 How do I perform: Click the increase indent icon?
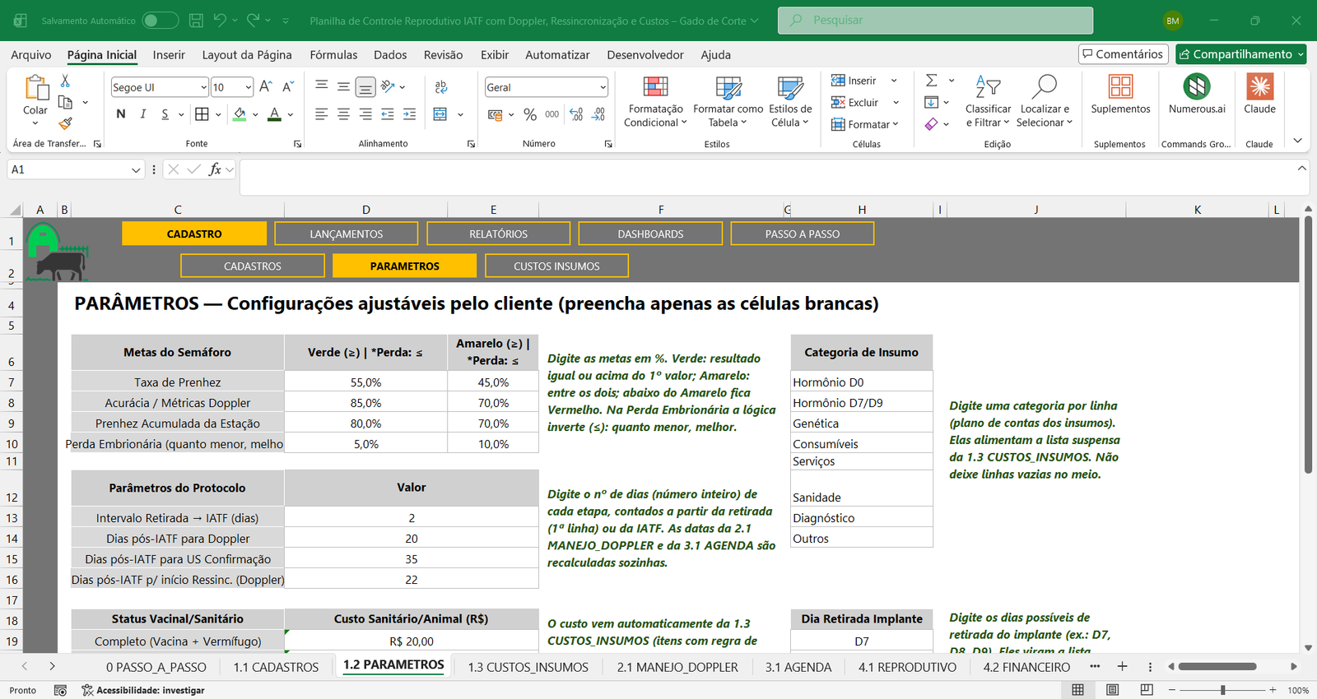click(409, 114)
